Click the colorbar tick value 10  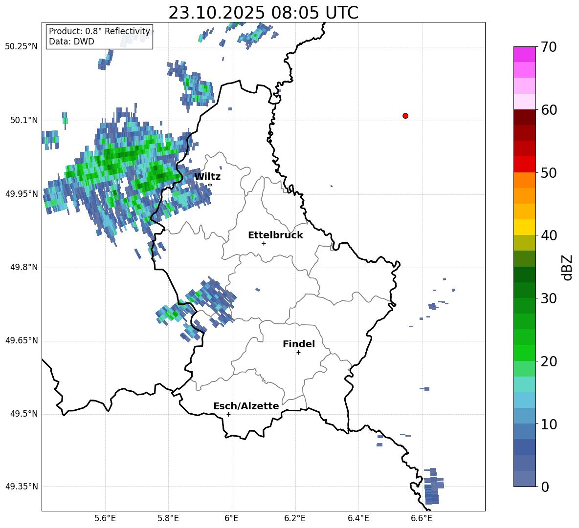[549, 424]
